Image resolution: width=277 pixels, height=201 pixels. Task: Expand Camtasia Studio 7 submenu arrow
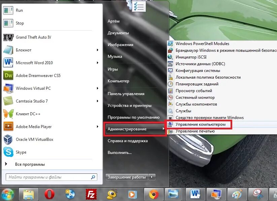tap(97, 101)
